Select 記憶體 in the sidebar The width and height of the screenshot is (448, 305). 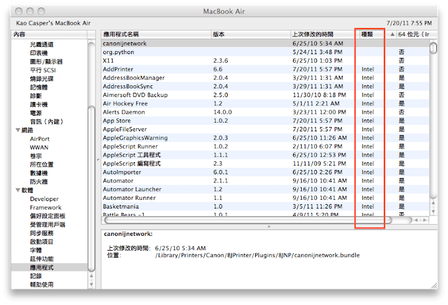point(39,88)
